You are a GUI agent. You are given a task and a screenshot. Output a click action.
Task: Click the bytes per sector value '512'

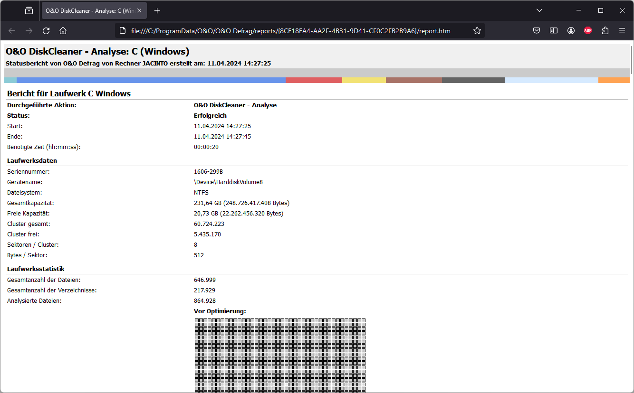coord(199,255)
